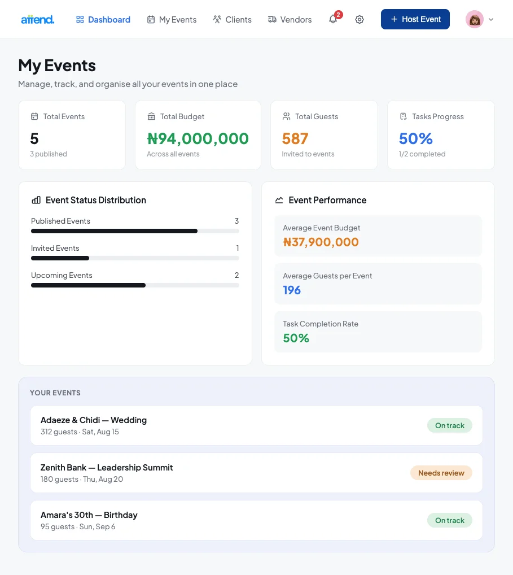Click the Total Events calendar icon
This screenshot has height=575, width=513.
coord(34,116)
